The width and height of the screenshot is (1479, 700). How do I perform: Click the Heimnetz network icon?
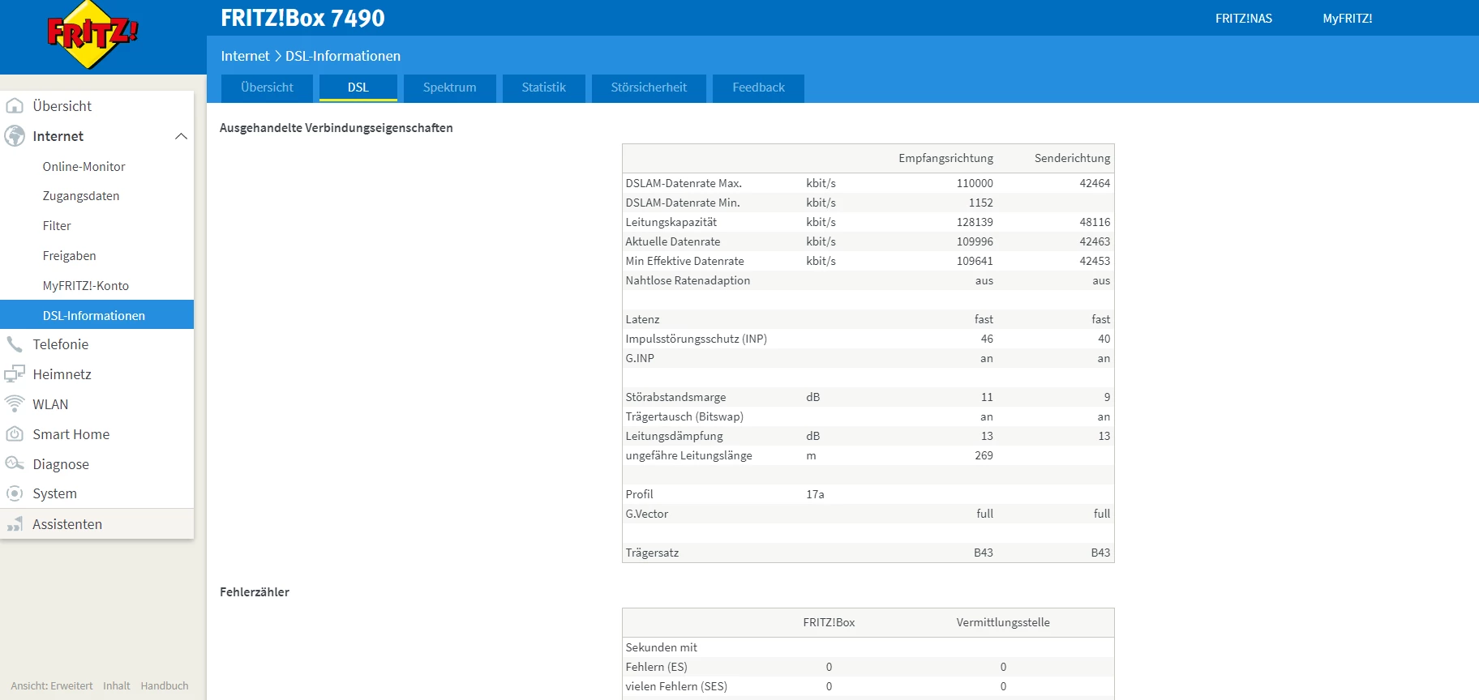pyautogui.click(x=15, y=374)
